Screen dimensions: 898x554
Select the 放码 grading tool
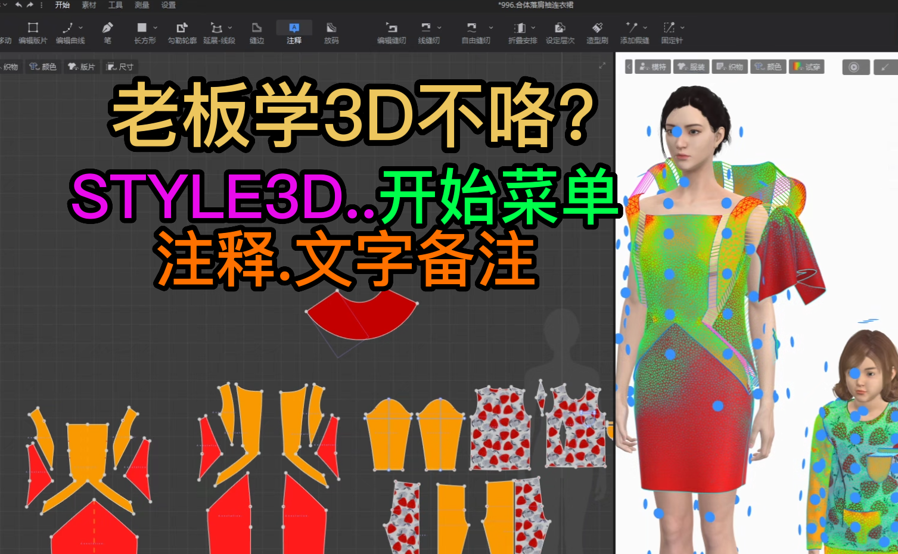tap(331, 33)
